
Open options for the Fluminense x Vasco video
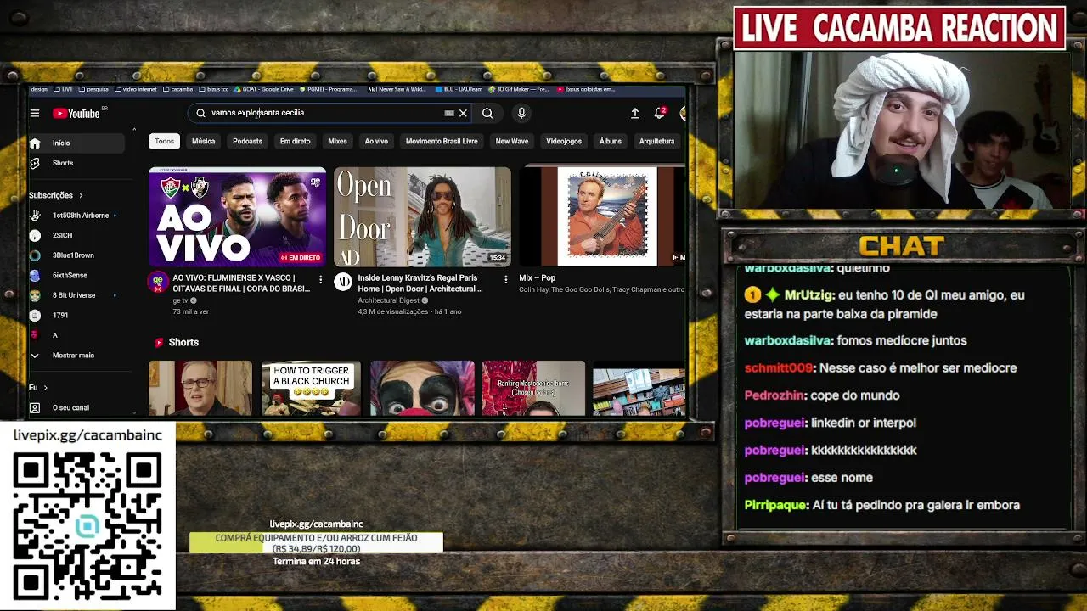tap(320, 279)
